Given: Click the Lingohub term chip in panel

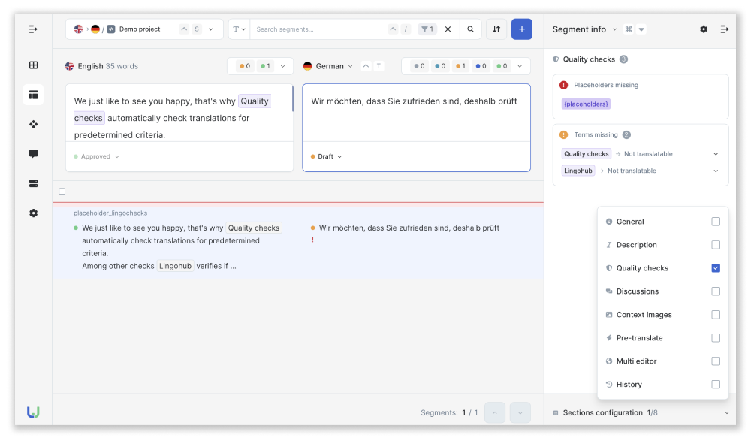Looking at the screenshot, I should click(x=578, y=171).
